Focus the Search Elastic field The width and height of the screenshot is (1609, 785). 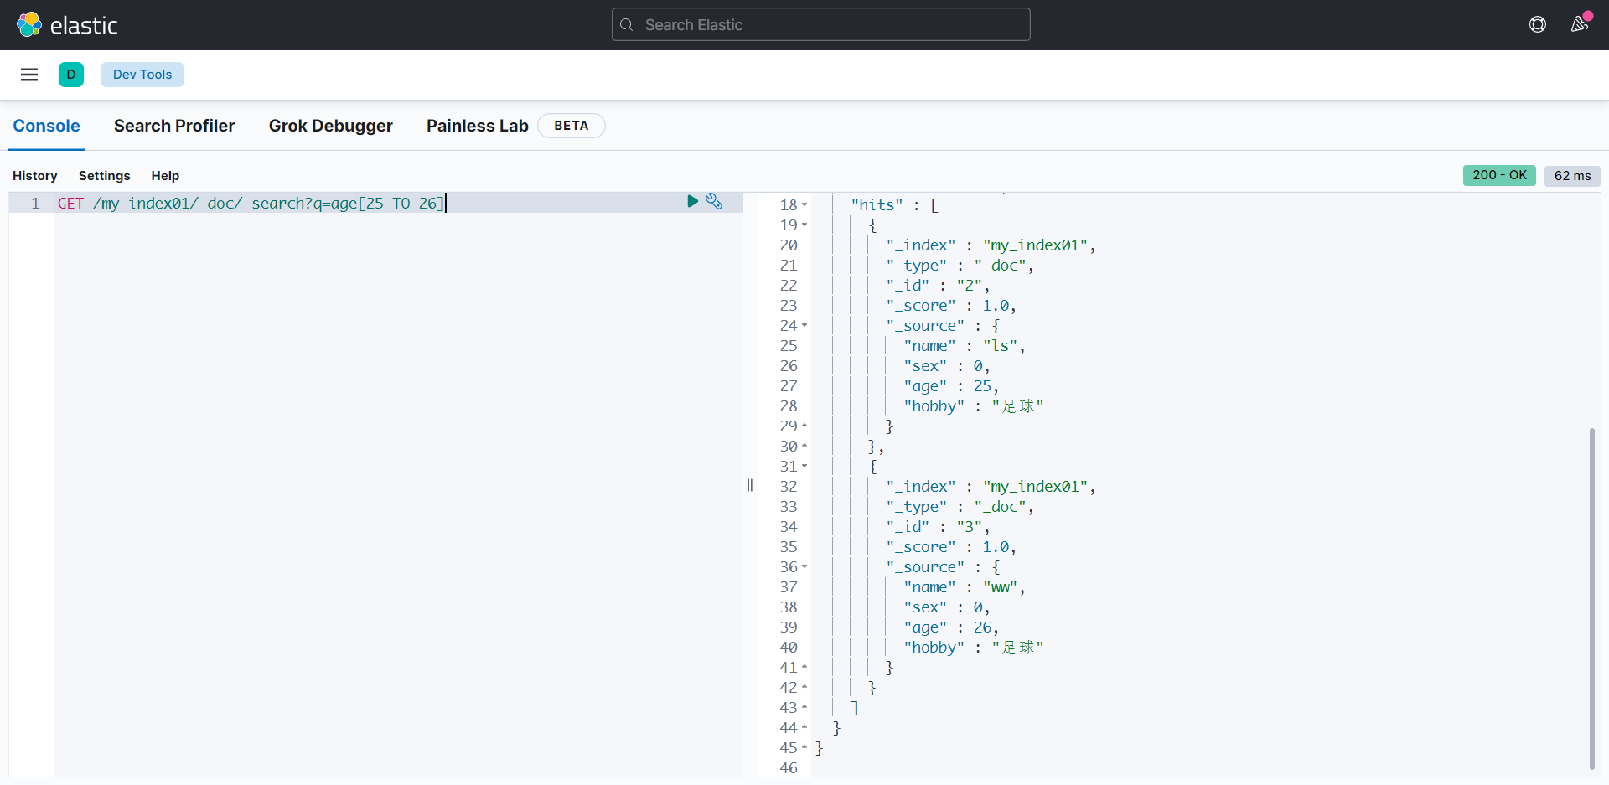[821, 24]
